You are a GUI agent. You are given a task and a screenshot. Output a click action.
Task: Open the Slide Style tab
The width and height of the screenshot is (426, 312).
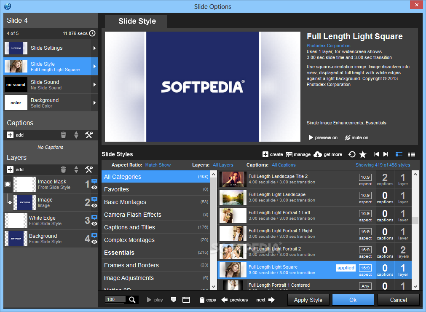pos(136,22)
